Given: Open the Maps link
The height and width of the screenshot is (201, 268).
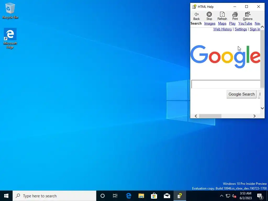Looking at the screenshot, I should click(x=222, y=23).
